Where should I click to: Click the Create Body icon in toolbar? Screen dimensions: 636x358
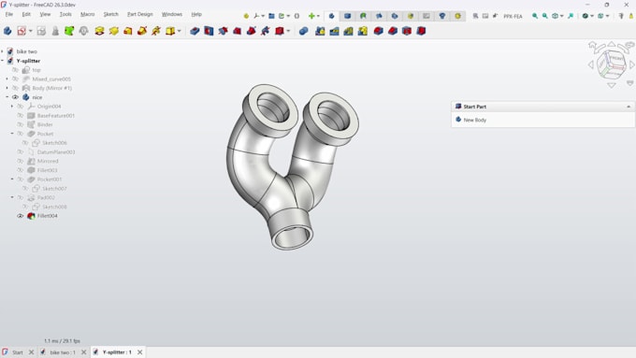[x=7, y=31]
